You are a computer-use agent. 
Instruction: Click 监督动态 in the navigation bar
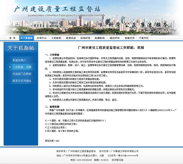71,38
